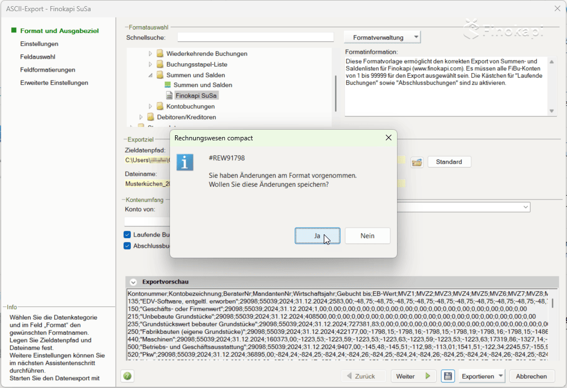Browse for target folder with folder icon

coord(417,162)
